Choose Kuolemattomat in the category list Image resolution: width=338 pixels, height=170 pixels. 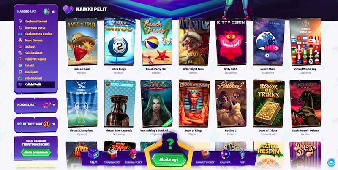36,21
